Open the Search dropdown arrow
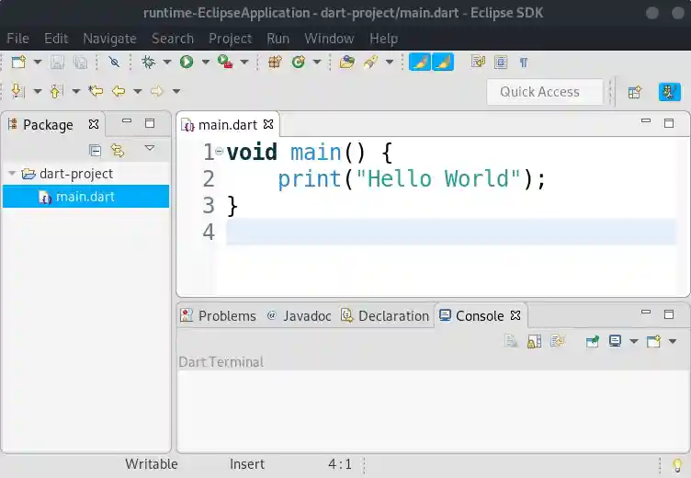 click(390, 63)
